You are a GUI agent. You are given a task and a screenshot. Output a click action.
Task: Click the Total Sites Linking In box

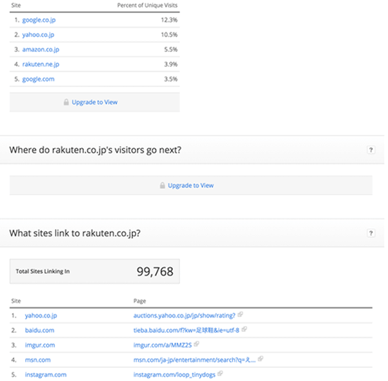click(94, 272)
